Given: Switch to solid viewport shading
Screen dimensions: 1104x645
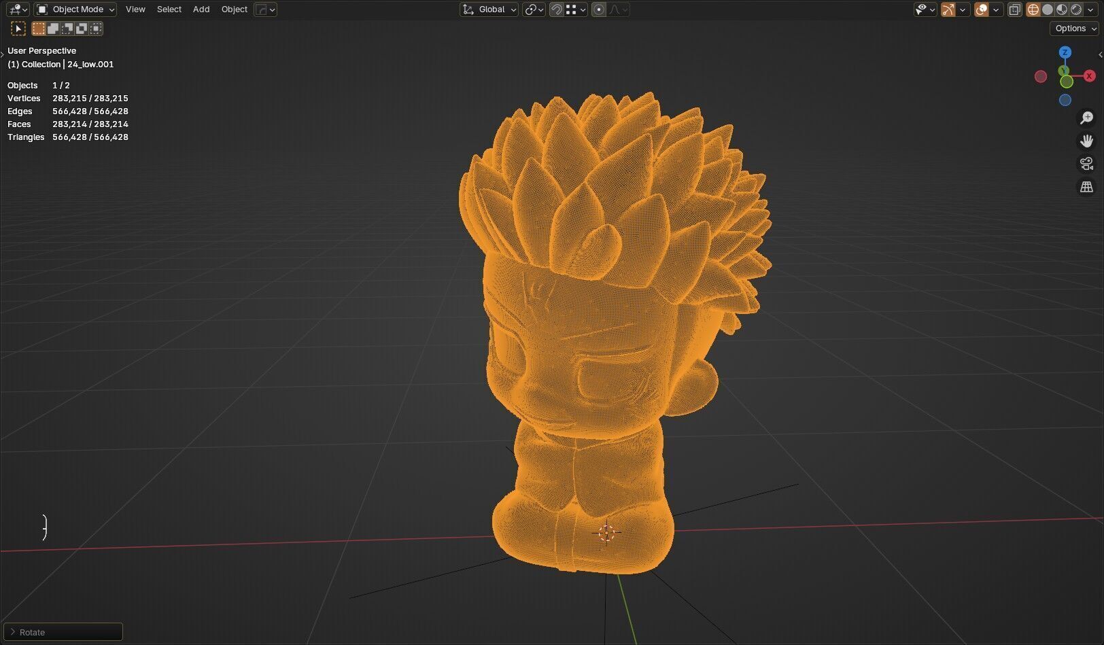Looking at the screenshot, I should pos(1048,10).
